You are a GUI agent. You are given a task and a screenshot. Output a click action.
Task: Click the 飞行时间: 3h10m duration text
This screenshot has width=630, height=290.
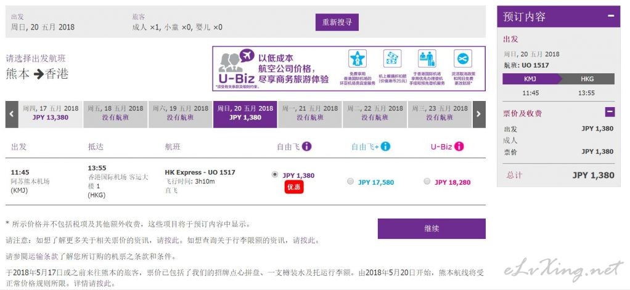190,181
